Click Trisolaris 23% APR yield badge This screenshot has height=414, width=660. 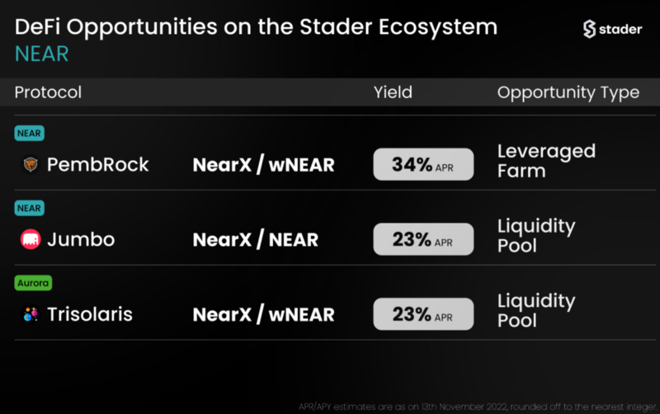[423, 314]
